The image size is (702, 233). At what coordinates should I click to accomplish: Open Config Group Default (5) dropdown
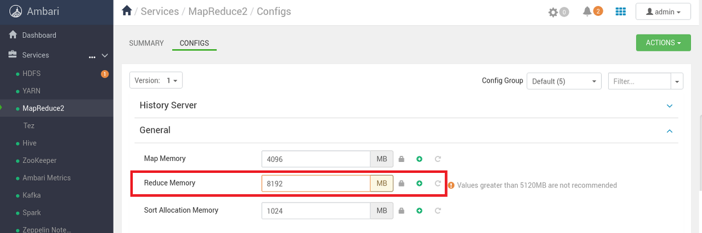click(564, 81)
